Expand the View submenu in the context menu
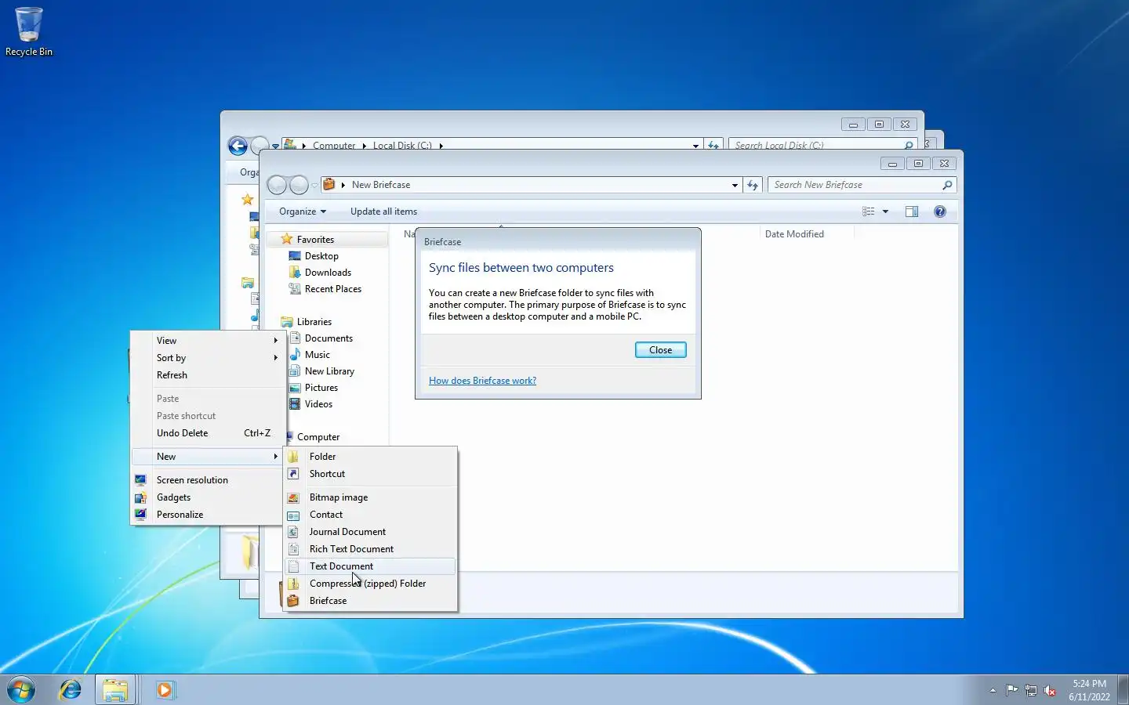The width and height of the screenshot is (1129, 705). point(207,341)
